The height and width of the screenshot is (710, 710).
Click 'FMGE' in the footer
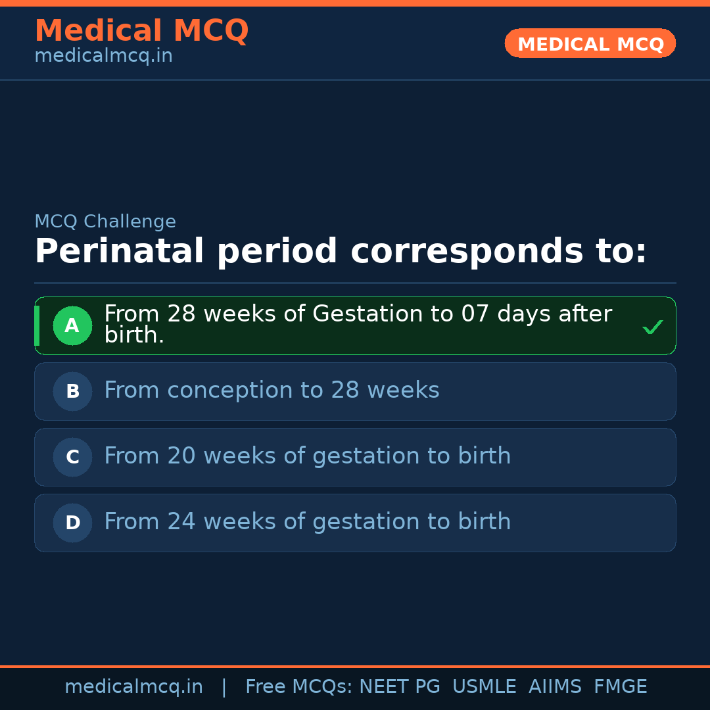[x=621, y=687]
